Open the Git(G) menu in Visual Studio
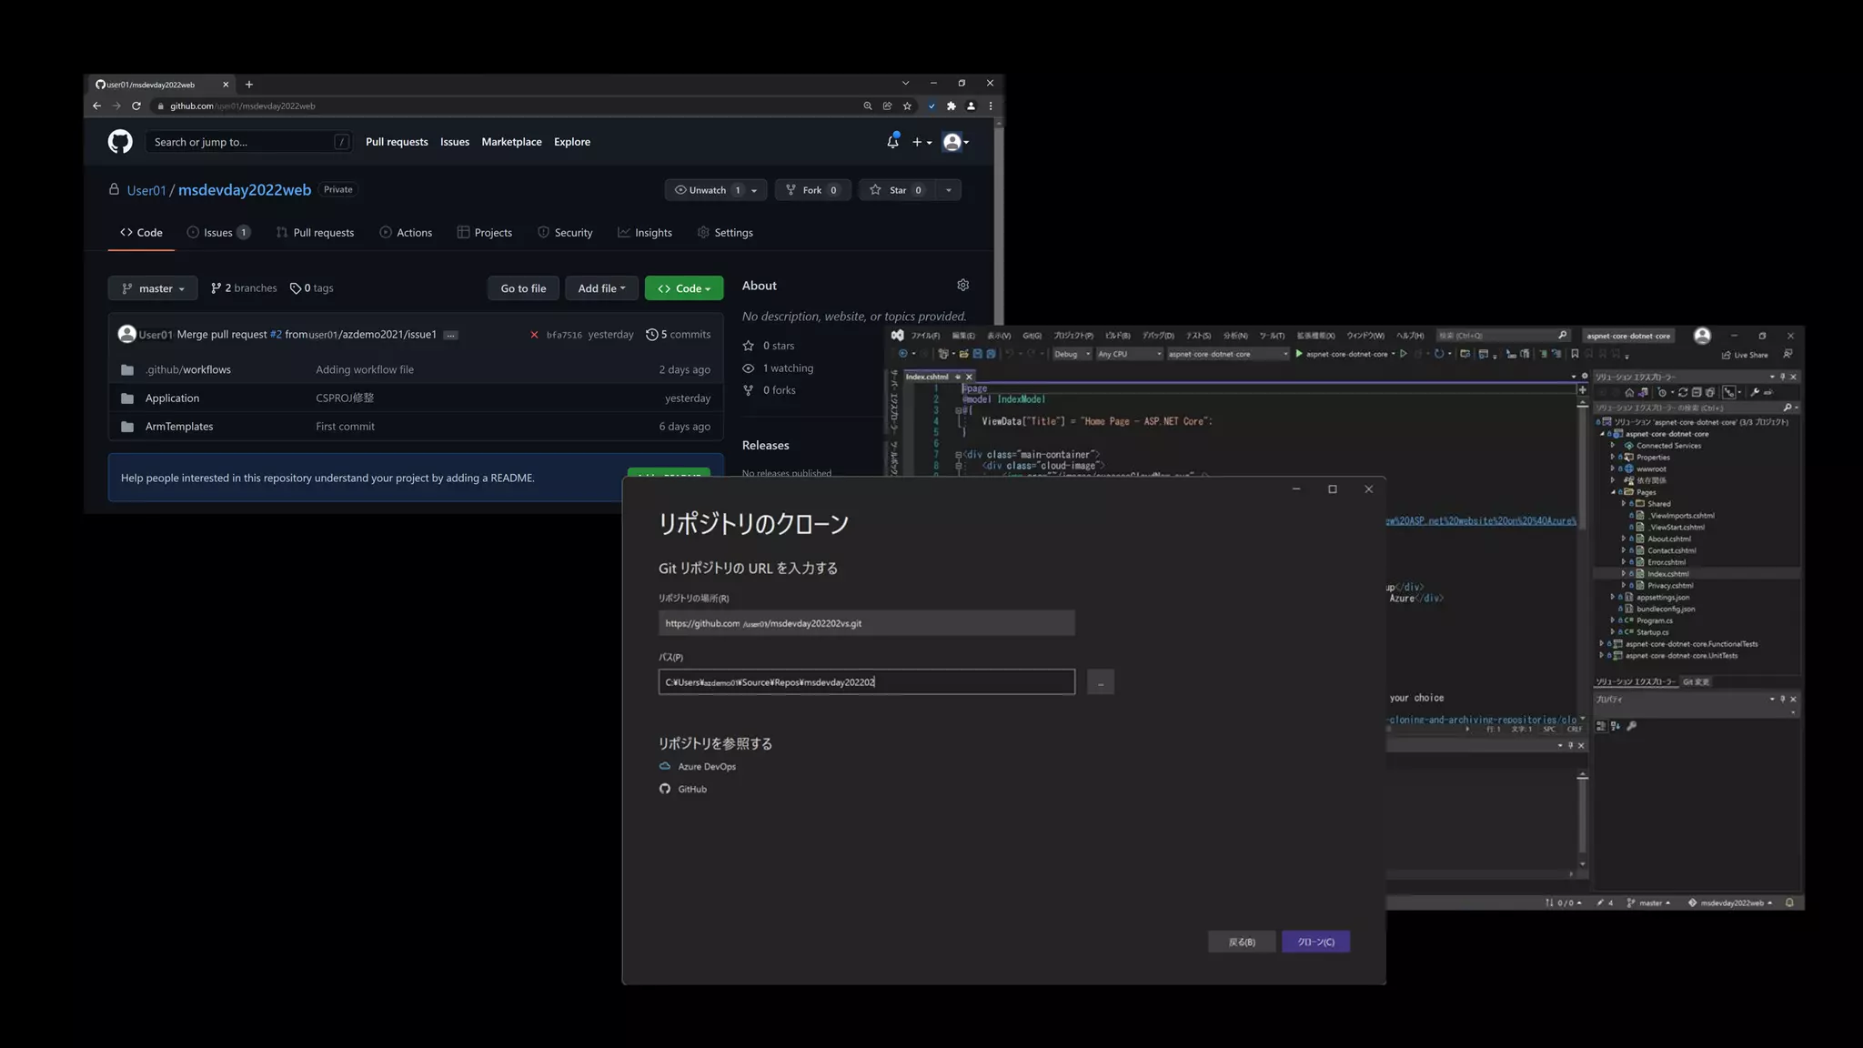This screenshot has height=1048, width=1863. (x=1032, y=336)
